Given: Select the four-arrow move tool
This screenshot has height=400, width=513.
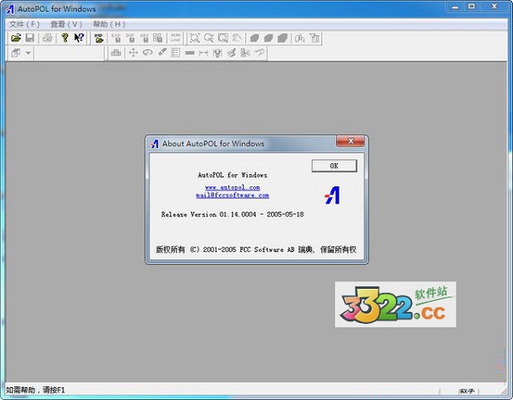Looking at the screenshot, I should [x=133, y=53].
